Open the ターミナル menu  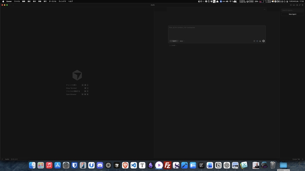coord(53,2)
